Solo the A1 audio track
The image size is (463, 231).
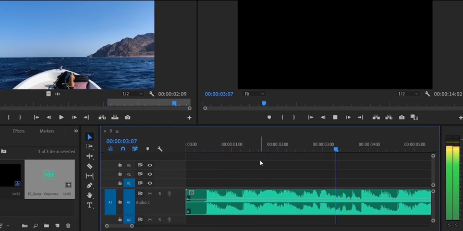[160, 194]
